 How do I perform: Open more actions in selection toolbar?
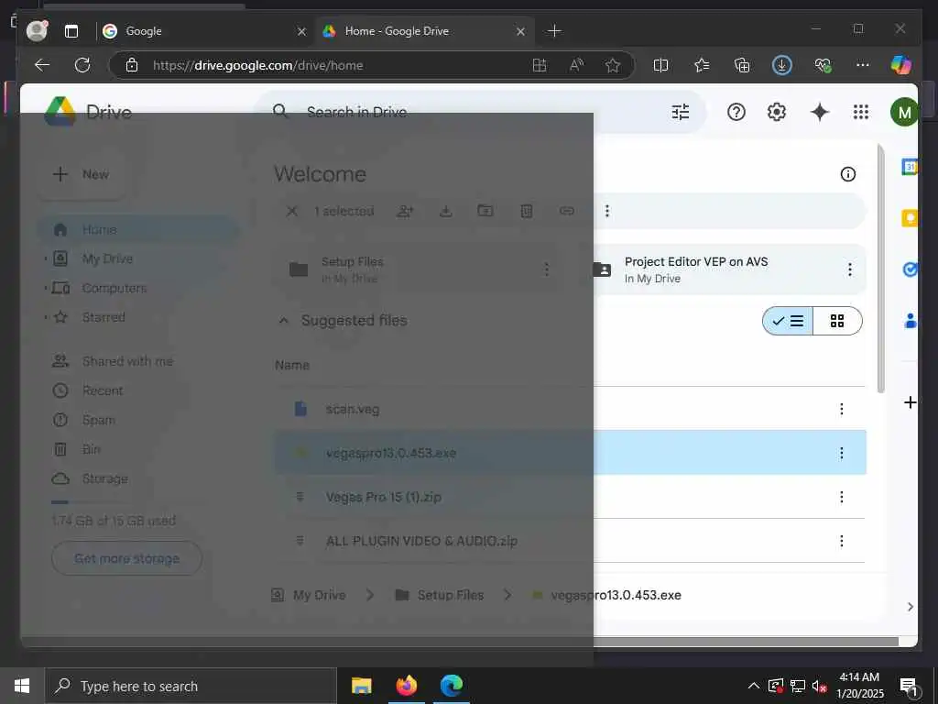607,211
